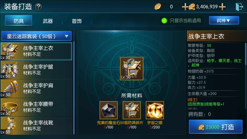The image size is (247, 139).
Task: Add gold coins with the first plus icon
Action: [185, 7]
